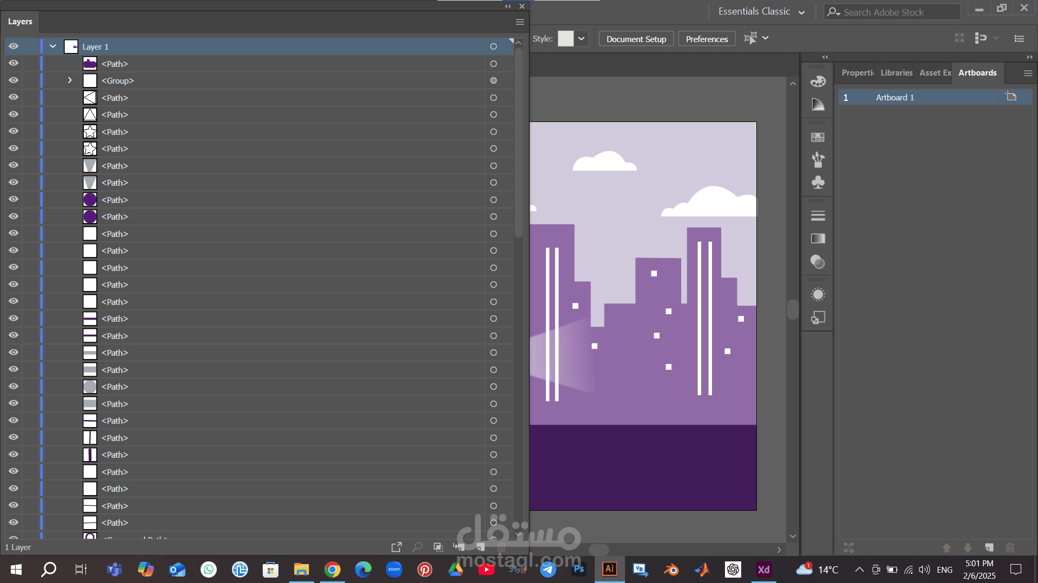Click the target circle for Layer 1
1038x583 pixels.
pyautogui.click(x=493, y=46)
